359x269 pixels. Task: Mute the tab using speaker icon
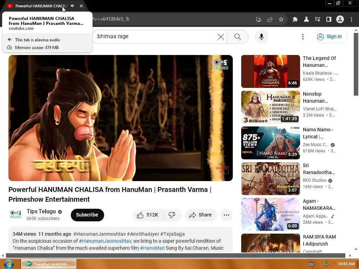pos(72,6)
